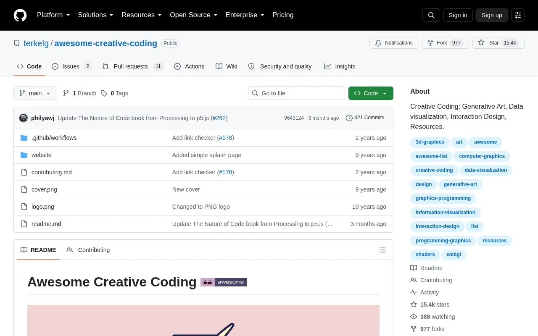Screen dimensions: 538x336
Task: Select the awesome-list topic tag
Action: click(431, 156)
